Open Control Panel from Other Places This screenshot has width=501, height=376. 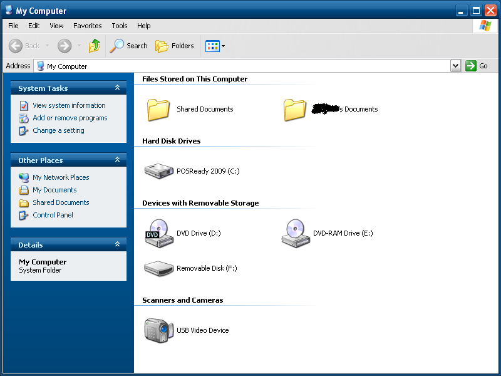53,215
